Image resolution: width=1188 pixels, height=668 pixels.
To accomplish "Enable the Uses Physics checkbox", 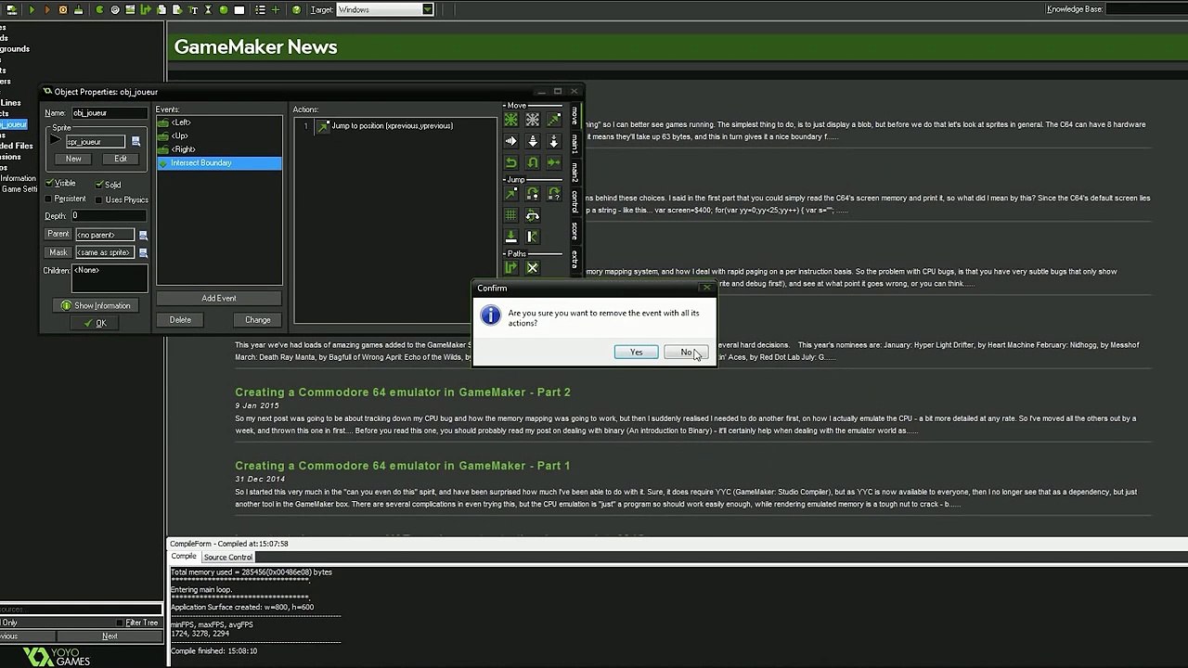I will pyautogui.click(x=100, y=199).
